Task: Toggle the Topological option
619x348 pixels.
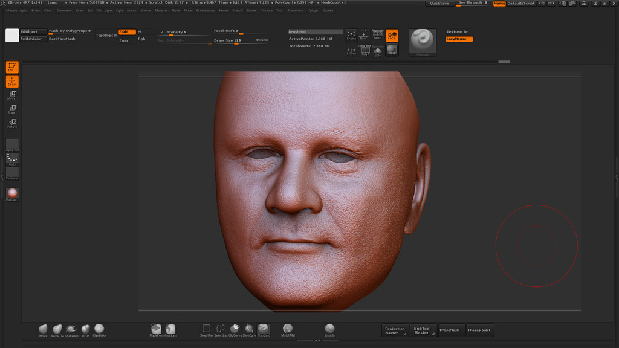Action: [x=106, y=36]
